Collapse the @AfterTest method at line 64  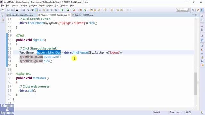point(12,73)
